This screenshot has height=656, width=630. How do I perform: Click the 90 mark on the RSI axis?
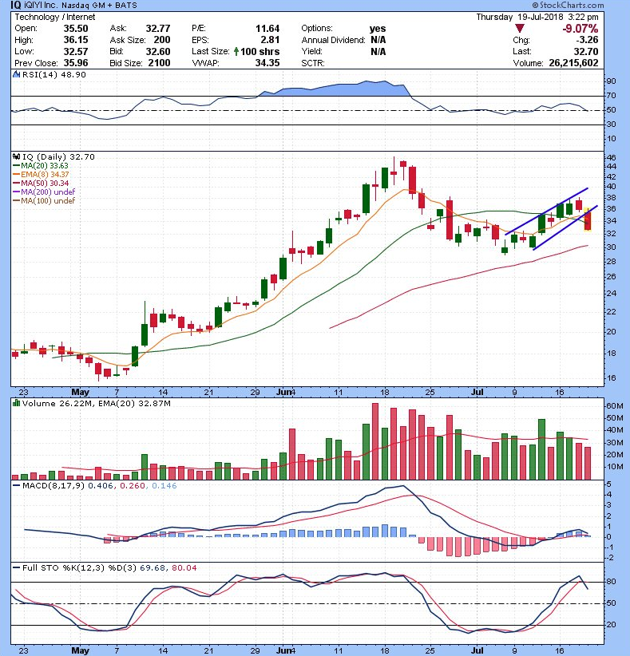[611, 81]
